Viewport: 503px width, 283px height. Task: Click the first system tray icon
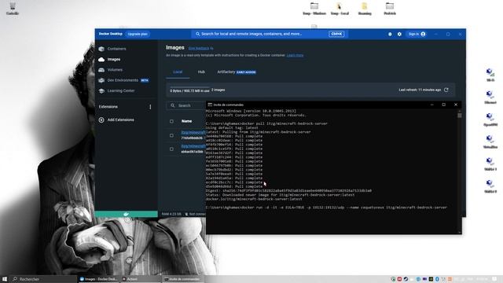point(393,279)
